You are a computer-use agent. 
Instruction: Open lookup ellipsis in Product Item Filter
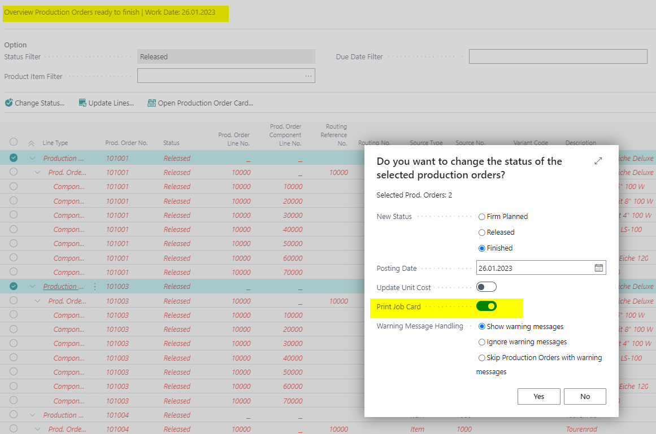(x=309, y=76)
